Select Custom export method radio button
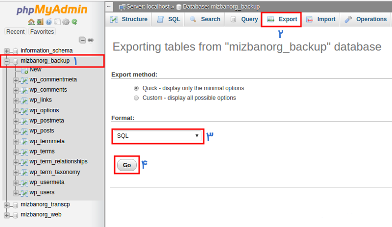Image resolution: width=392 pixels, height=227 pixels. (136, 98)
